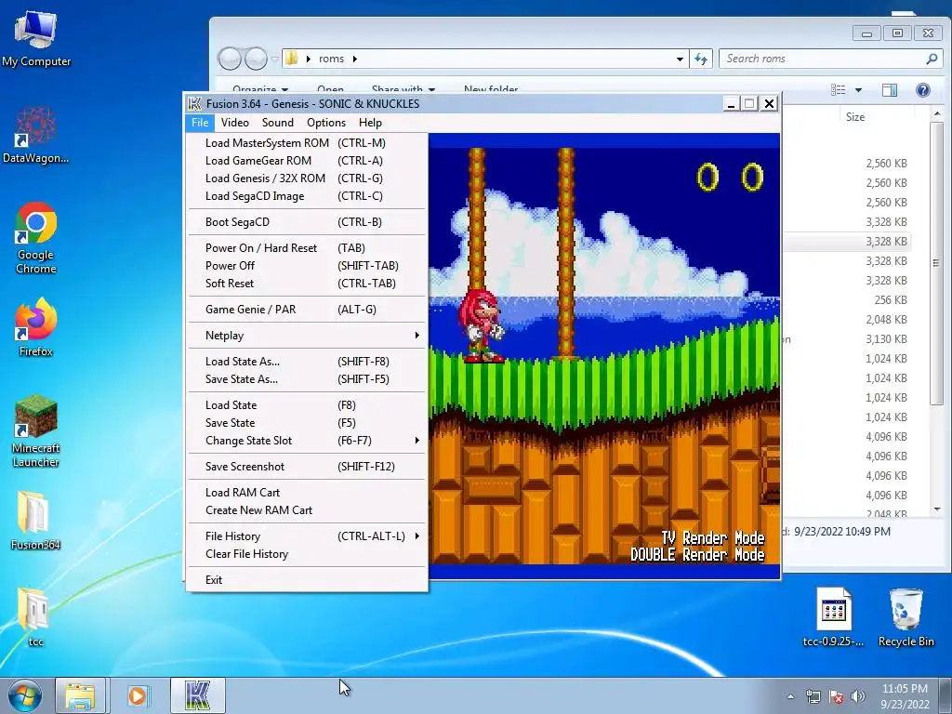
Task: Launch Firefox from desktop
Action: (x=36, y=327)
